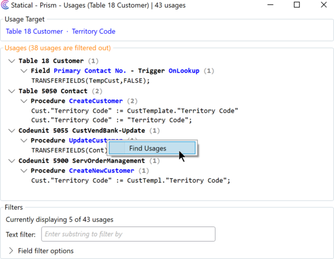Select the Table 18 Customer tree row
Viewport: 334px width, 259px height.
point(59,61)
